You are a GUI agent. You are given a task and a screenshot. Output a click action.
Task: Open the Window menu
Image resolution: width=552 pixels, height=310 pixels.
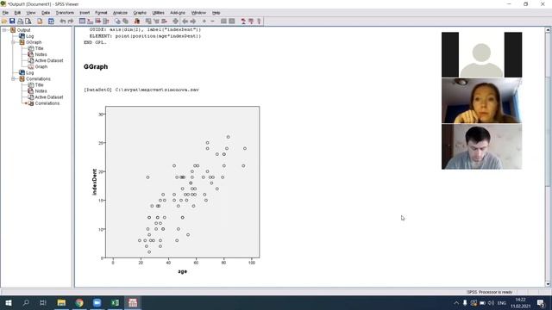point(198,13)
